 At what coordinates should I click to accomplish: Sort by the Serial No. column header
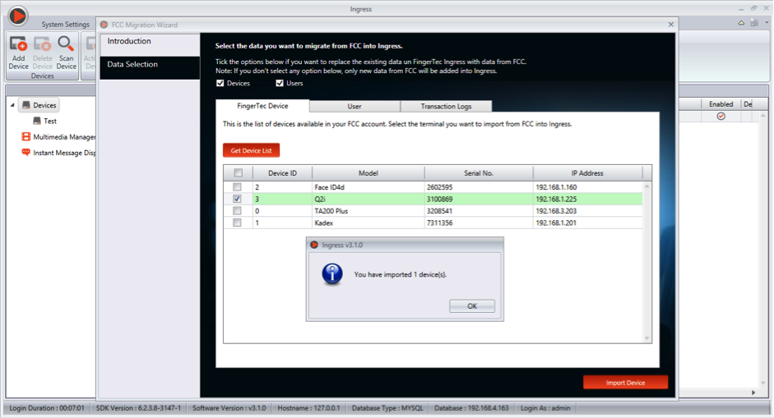pos(479,173)
